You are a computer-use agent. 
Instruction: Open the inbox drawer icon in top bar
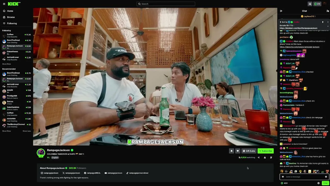(x=310, y=4)
